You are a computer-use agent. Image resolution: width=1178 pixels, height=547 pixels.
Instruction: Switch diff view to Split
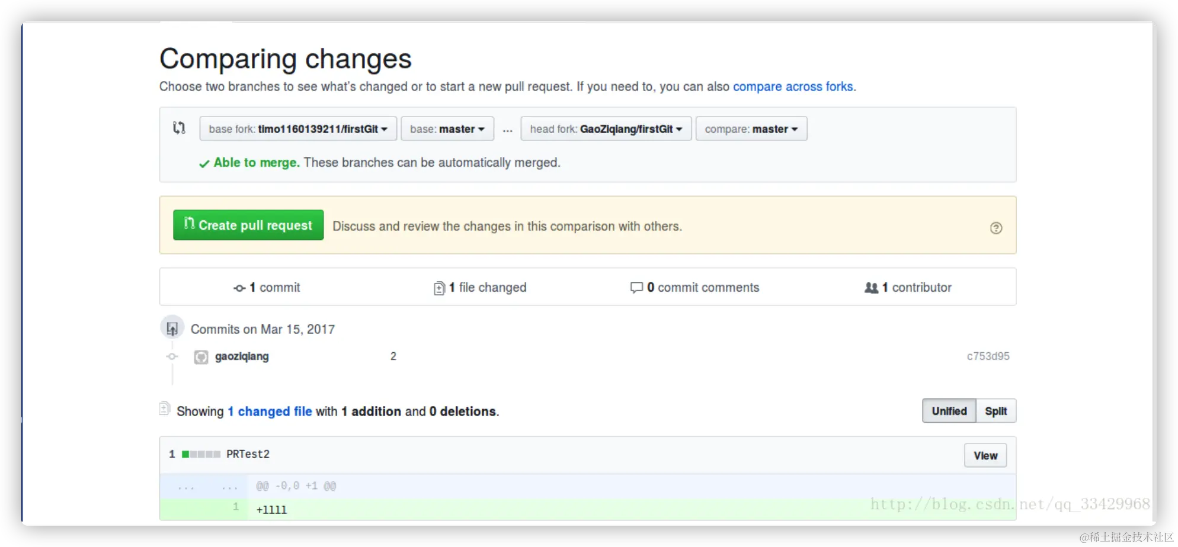point(995,411)
